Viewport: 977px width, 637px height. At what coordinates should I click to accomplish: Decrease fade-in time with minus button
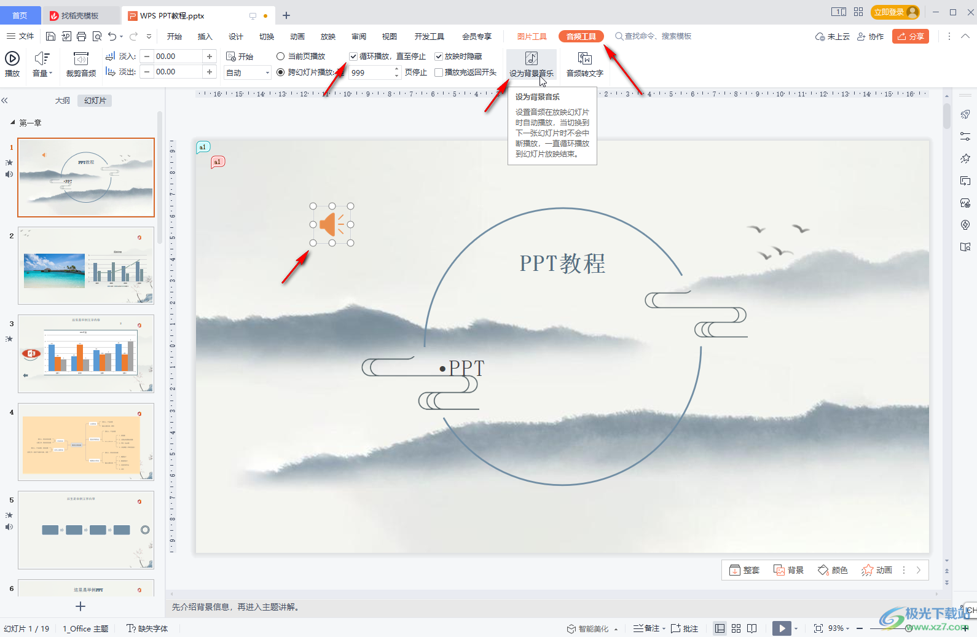pos(147,57)
